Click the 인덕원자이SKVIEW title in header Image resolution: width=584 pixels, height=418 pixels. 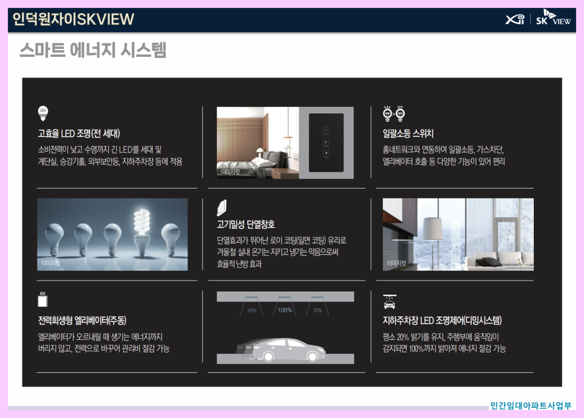73,19
